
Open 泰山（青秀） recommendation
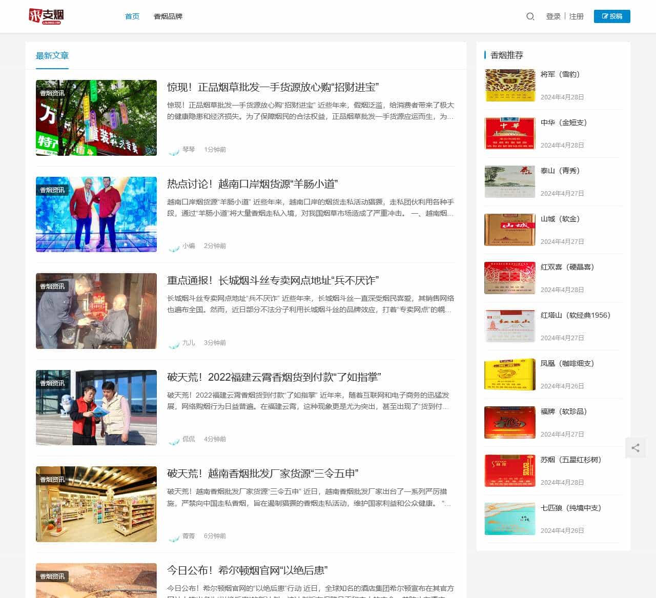tap(560, 171)
